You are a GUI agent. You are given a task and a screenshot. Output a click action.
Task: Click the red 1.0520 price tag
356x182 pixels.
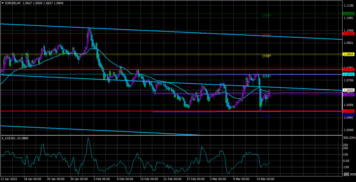[348, 111]
